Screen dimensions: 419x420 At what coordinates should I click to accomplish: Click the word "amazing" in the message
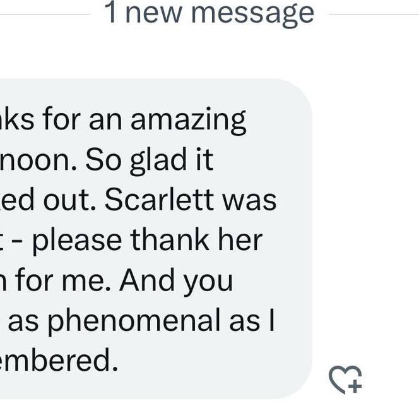[188, 121]
